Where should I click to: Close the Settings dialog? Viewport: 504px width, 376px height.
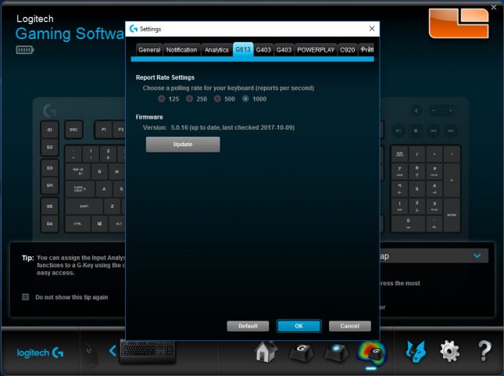click(372, 29)
